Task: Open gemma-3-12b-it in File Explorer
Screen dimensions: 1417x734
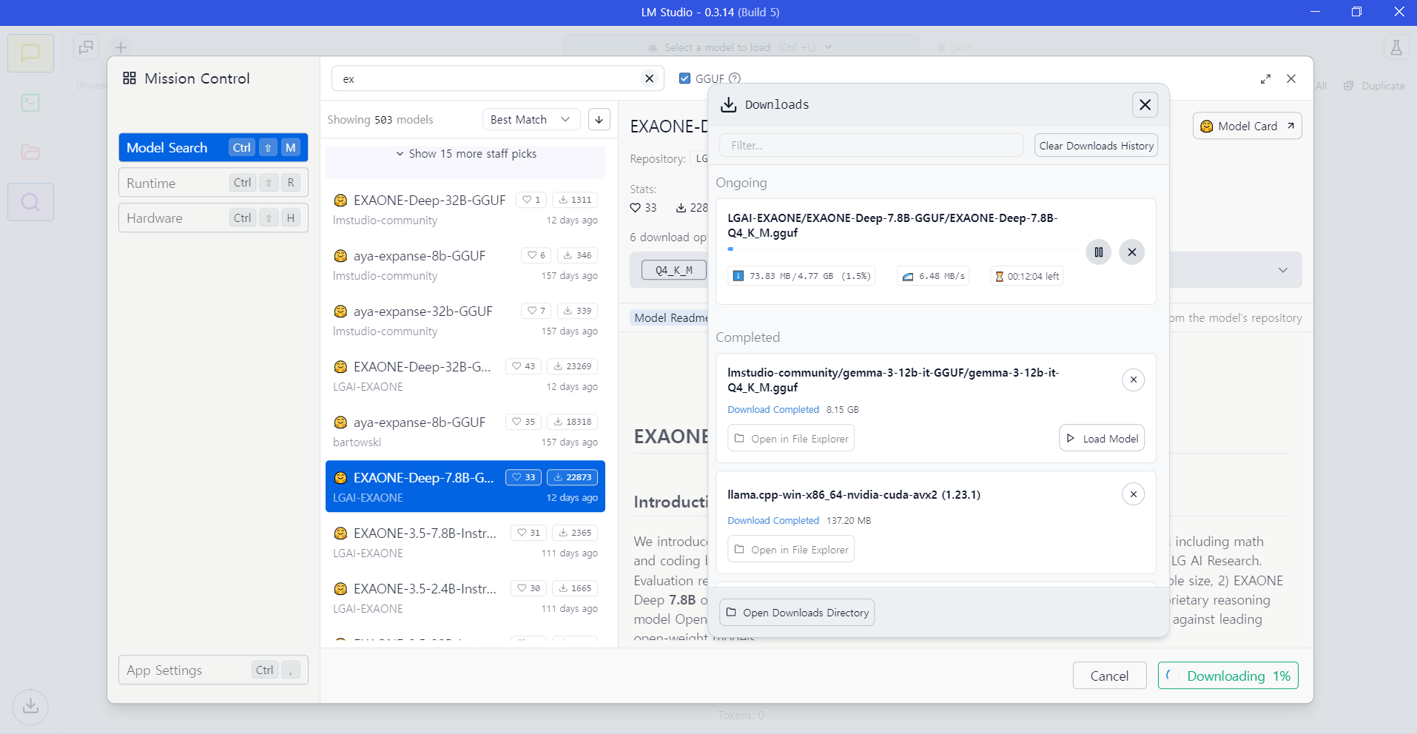Action: pos(791,438)
